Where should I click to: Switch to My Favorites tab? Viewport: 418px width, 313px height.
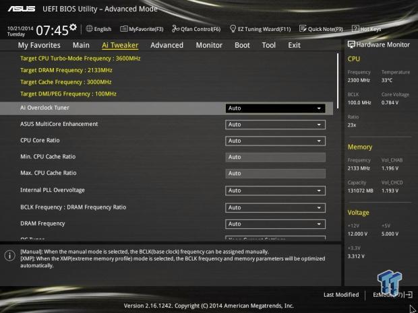tap(39, 45)
